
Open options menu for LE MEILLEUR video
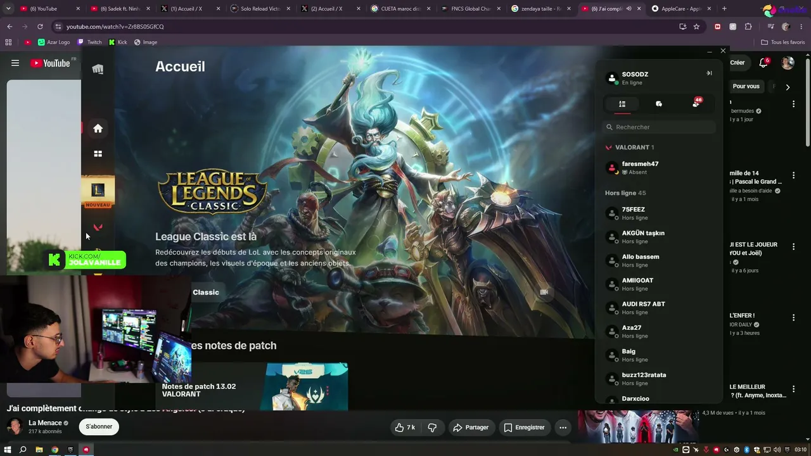(793, 388)
